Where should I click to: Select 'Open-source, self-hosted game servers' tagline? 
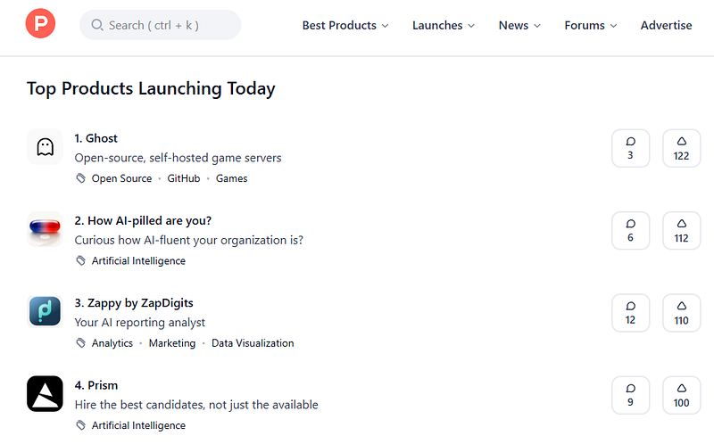coord(178,158)
